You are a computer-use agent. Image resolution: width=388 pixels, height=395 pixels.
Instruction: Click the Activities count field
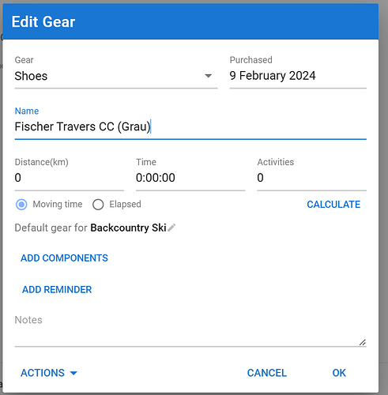point(311,178)
